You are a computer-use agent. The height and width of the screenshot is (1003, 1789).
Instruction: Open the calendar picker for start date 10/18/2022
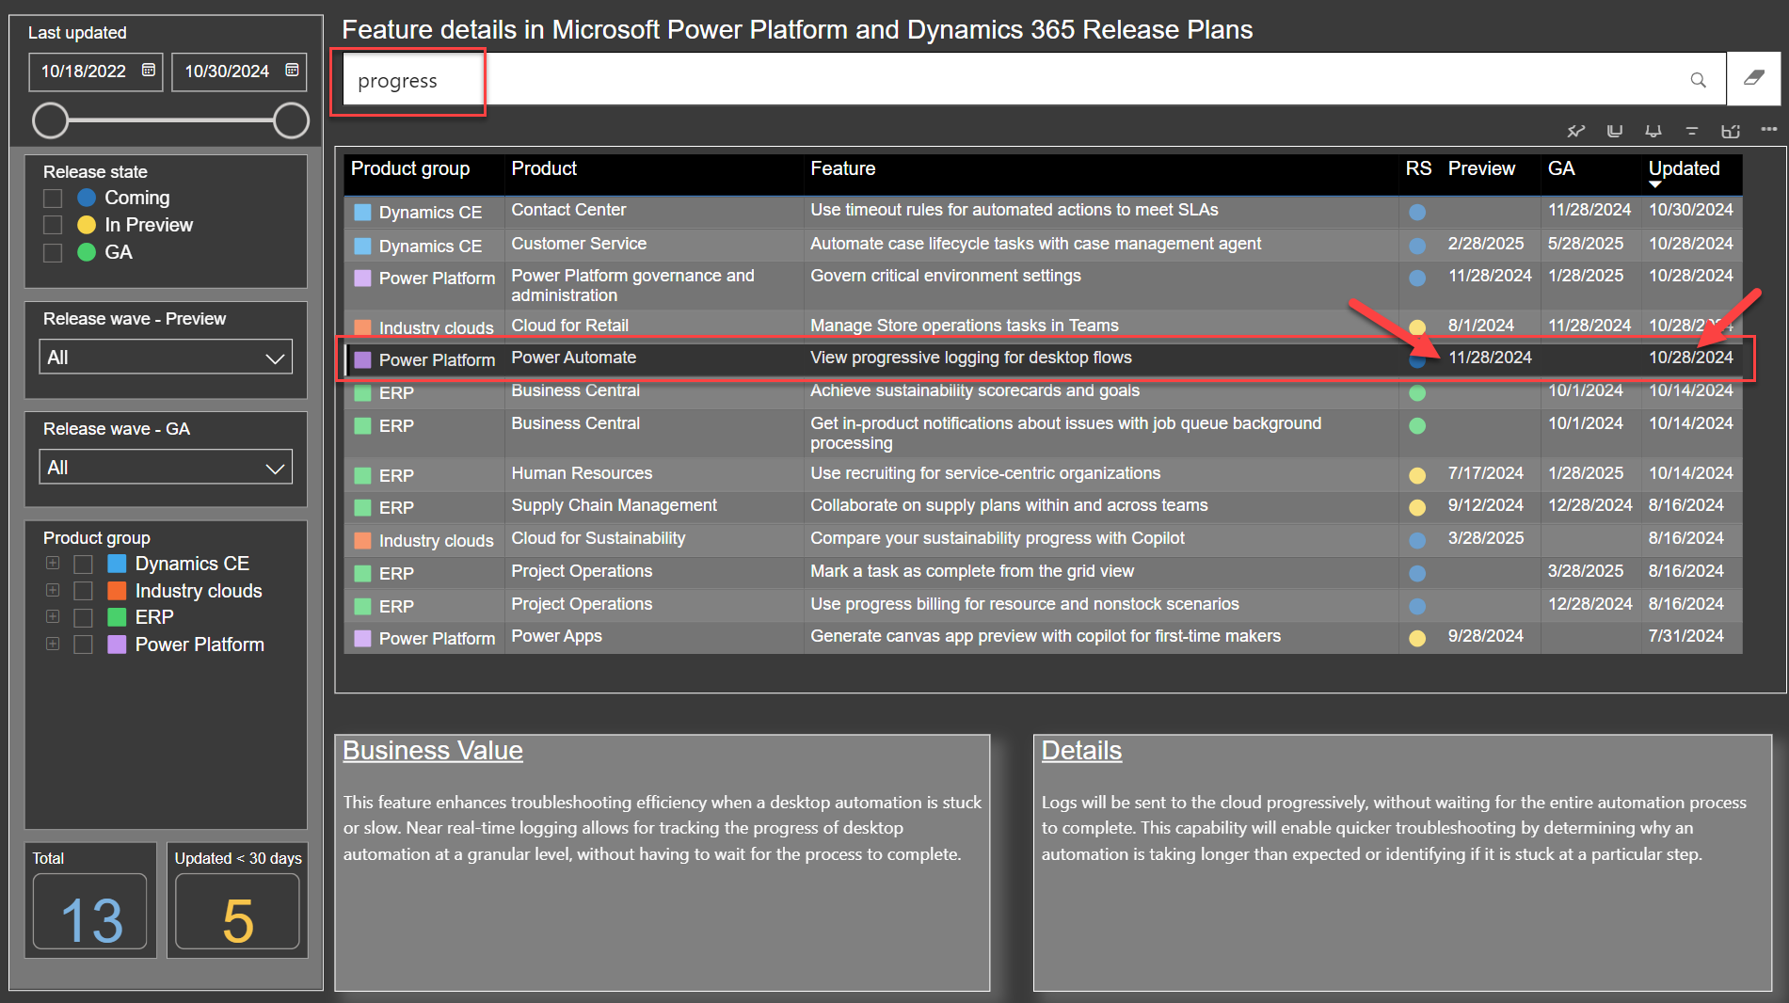pyautogui.click(x=149, y=71)
